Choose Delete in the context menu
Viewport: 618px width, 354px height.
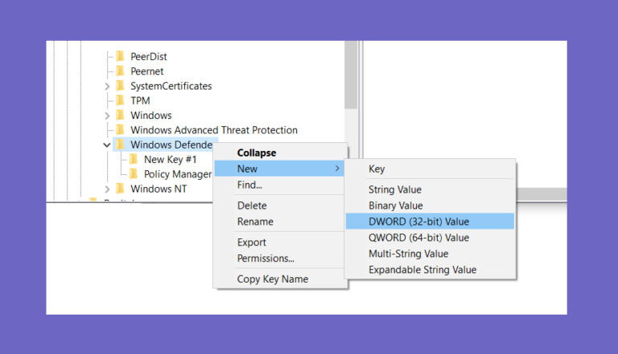point(280,205)
